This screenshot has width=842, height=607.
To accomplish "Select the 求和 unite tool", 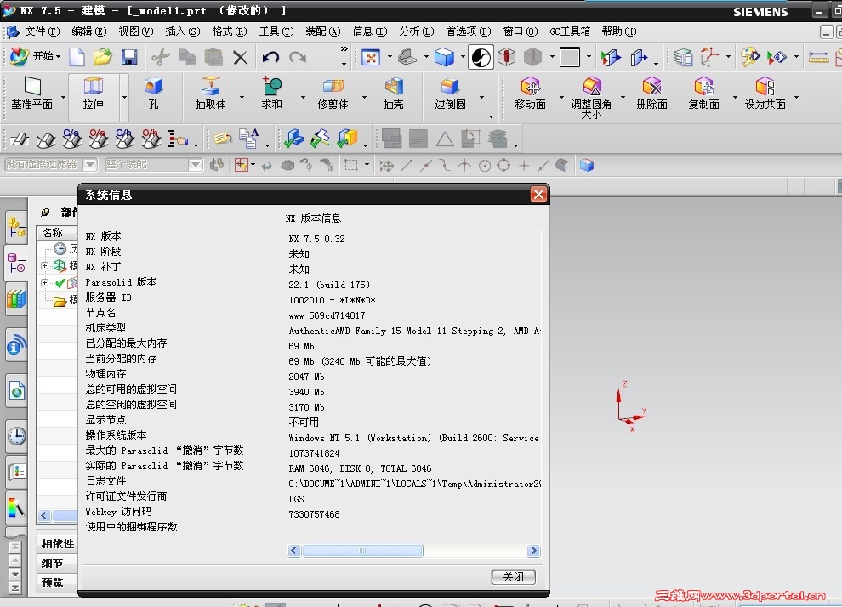I will (x=271, y=94).
